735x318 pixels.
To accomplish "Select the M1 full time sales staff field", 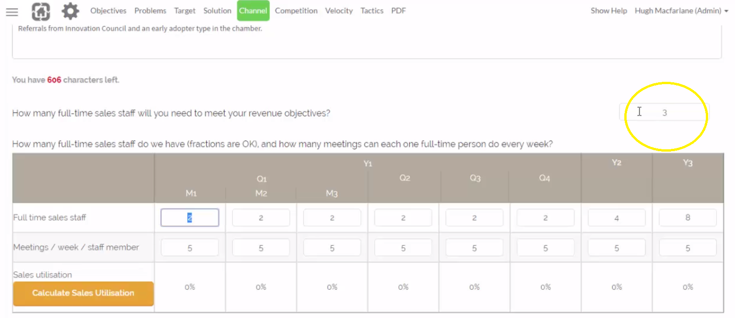I will coord(189,217).
